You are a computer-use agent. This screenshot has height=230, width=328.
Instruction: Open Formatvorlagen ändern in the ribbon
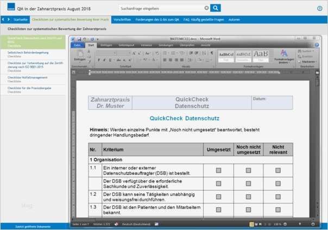pos(284,57)
